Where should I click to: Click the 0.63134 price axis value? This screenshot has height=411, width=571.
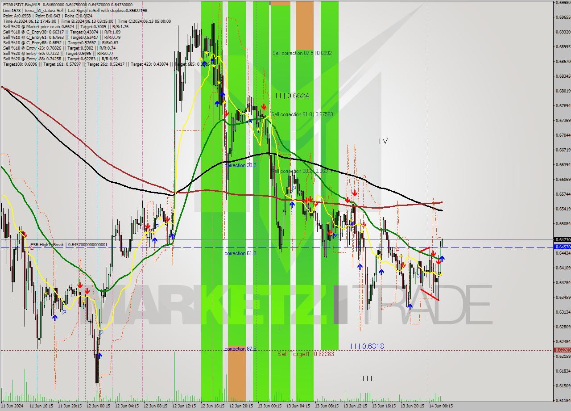click(x=563, y=312)
